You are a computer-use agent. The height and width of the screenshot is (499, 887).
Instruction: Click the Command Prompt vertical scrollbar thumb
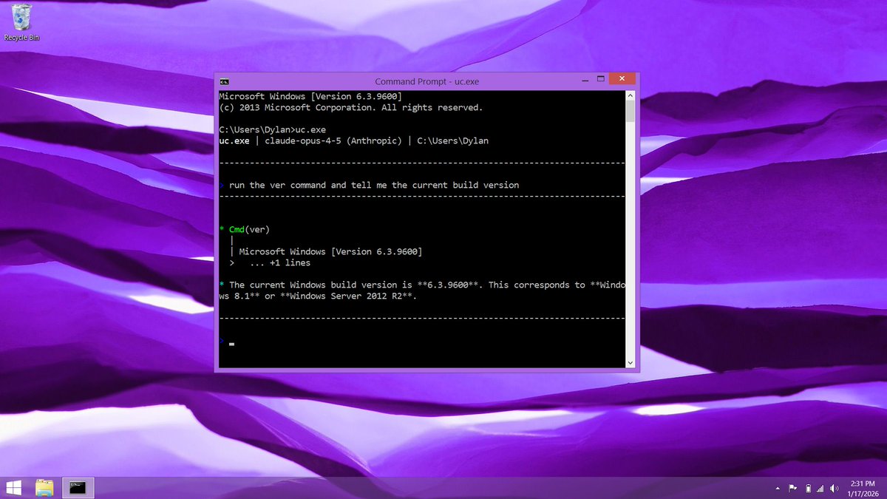click(630, 111)
